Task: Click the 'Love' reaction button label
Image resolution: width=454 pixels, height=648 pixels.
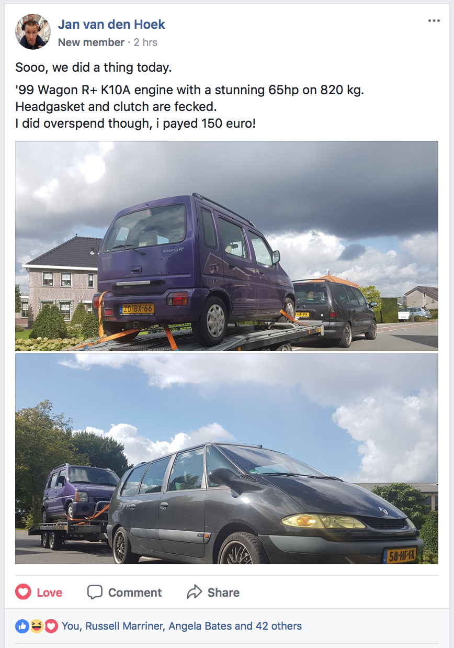Action: click(50, 593)
